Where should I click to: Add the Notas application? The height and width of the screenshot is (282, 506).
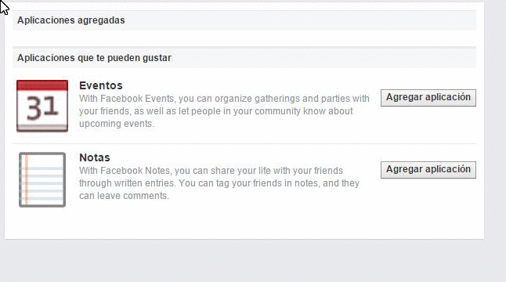pyautogui.click(x=428, y=170)
